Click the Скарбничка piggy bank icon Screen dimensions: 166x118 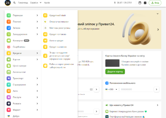pos(9,47)
